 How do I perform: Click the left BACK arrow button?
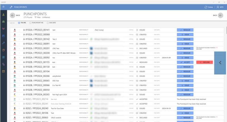pyautogui.click(x=12, y=16)
